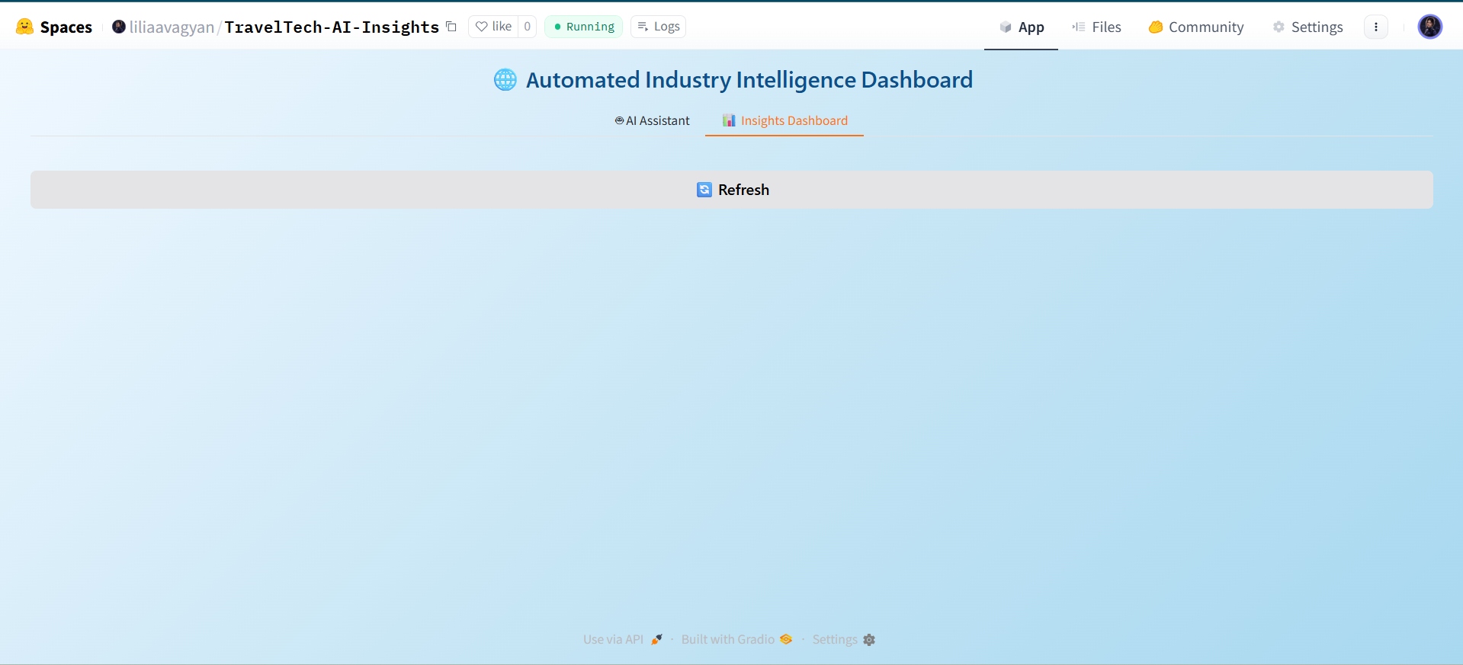
Task: Click the user profile avatar
Action: (x=1430, y=27)
